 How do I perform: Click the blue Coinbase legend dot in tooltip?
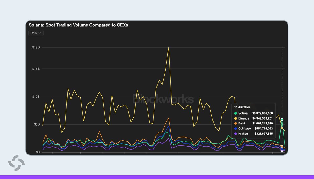[235, 128]
